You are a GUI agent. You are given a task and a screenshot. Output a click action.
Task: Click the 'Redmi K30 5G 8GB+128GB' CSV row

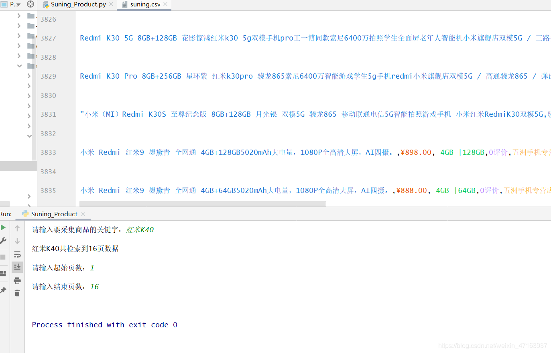click(315, 38)
